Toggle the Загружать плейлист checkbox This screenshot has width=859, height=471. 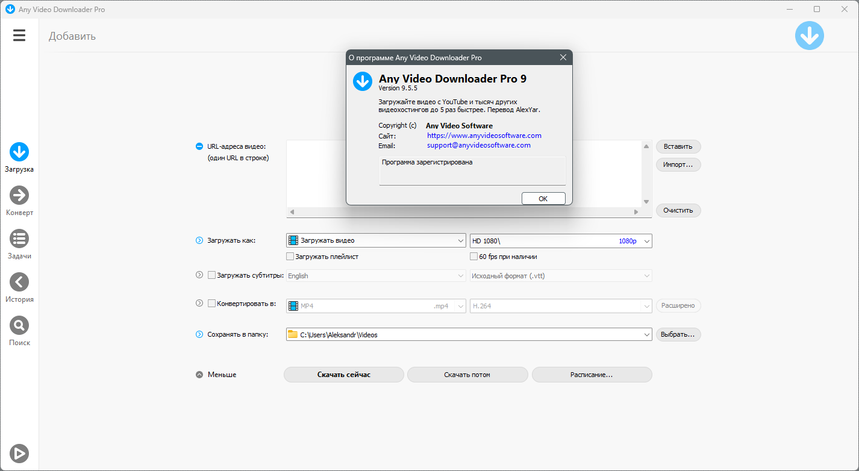tap(290, 257)
